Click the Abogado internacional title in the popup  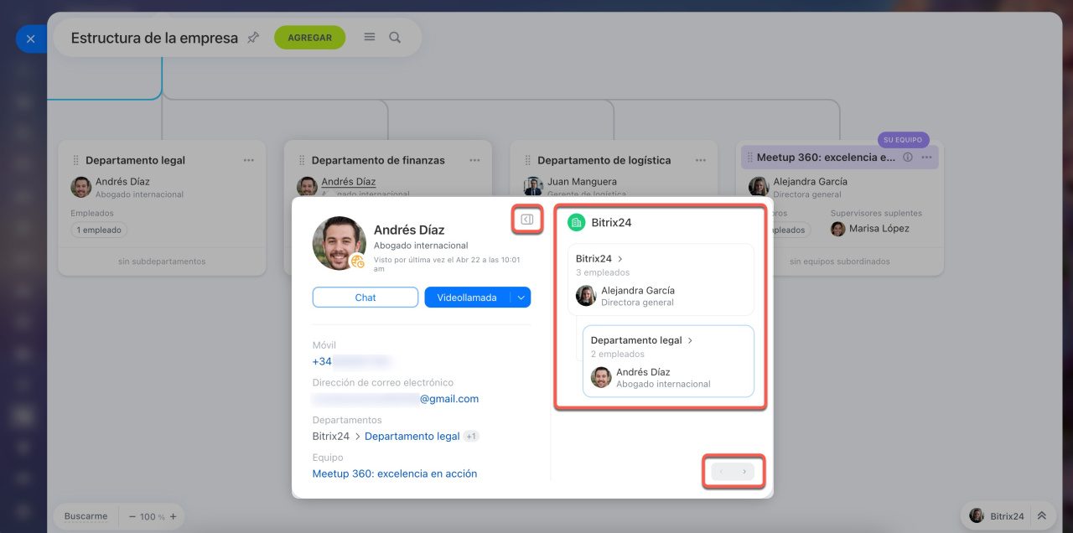click(421, 246)
